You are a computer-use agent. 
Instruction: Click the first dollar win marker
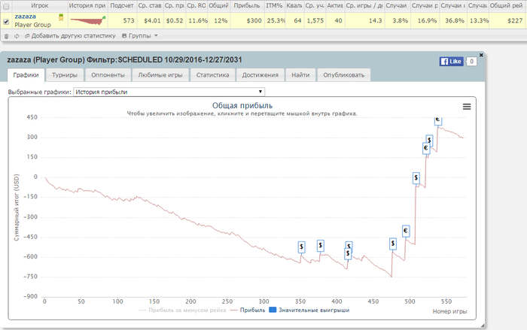pyautogui.click(x=301, y=246)
